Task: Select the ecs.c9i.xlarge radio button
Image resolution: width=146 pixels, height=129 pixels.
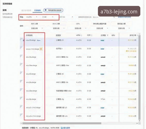Action: click(24, 40)
